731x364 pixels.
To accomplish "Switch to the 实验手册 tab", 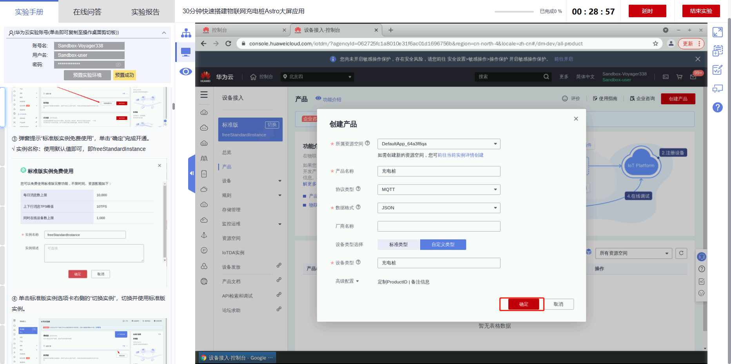I will [x=29, y=12].
